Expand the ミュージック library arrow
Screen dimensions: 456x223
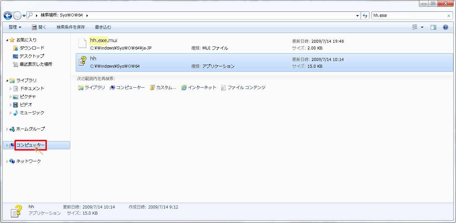point(11,113)
